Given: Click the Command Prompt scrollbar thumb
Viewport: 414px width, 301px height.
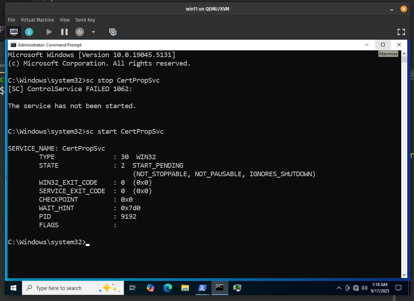Looking at the screenshot, I should point(404,59).
